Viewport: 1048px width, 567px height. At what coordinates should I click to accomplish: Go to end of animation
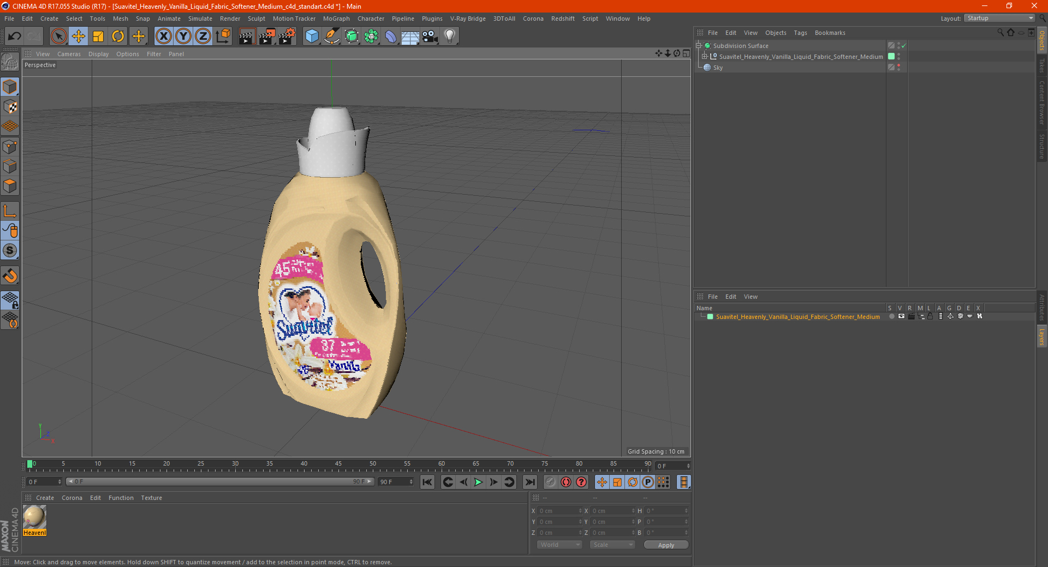[529, 482]
